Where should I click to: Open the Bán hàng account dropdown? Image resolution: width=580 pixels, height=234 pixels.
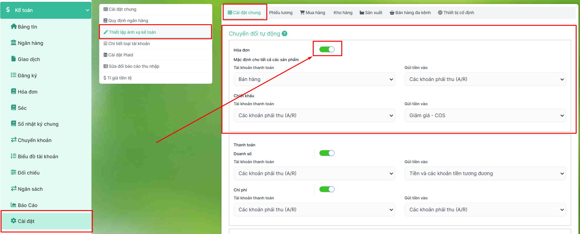[x=314, y=79]
